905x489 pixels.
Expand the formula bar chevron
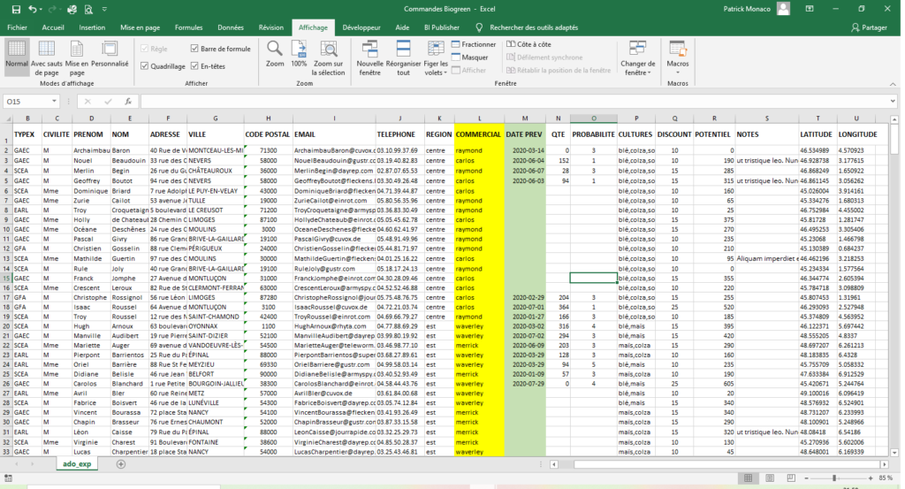[893, 102]
